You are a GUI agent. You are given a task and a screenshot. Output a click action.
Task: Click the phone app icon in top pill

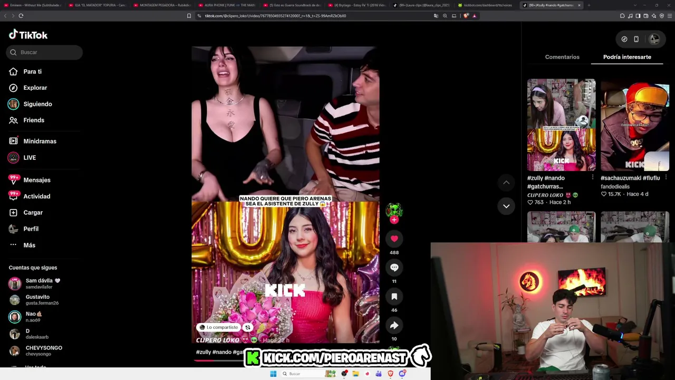637,39
